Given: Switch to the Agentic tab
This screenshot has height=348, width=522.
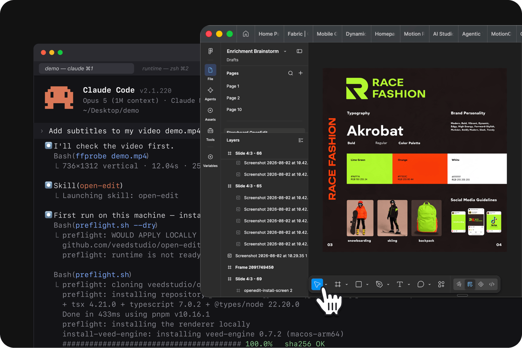Looking at the screenshot, I should [x=472, y=34].
